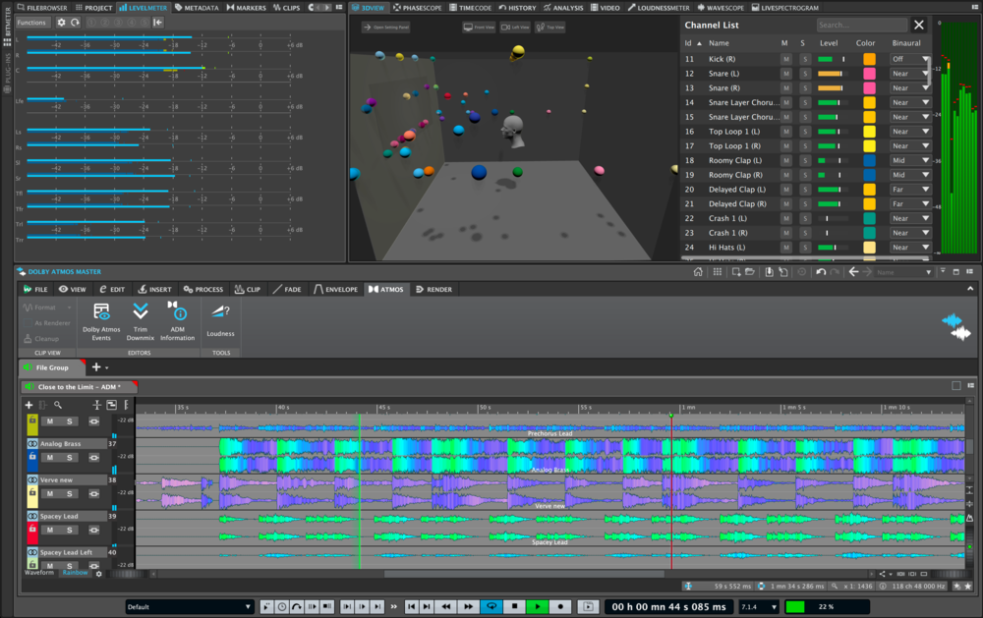Arm the record button in the transport bar
Image resolution: width=983 pixels, height=618 pixels.
558,606
